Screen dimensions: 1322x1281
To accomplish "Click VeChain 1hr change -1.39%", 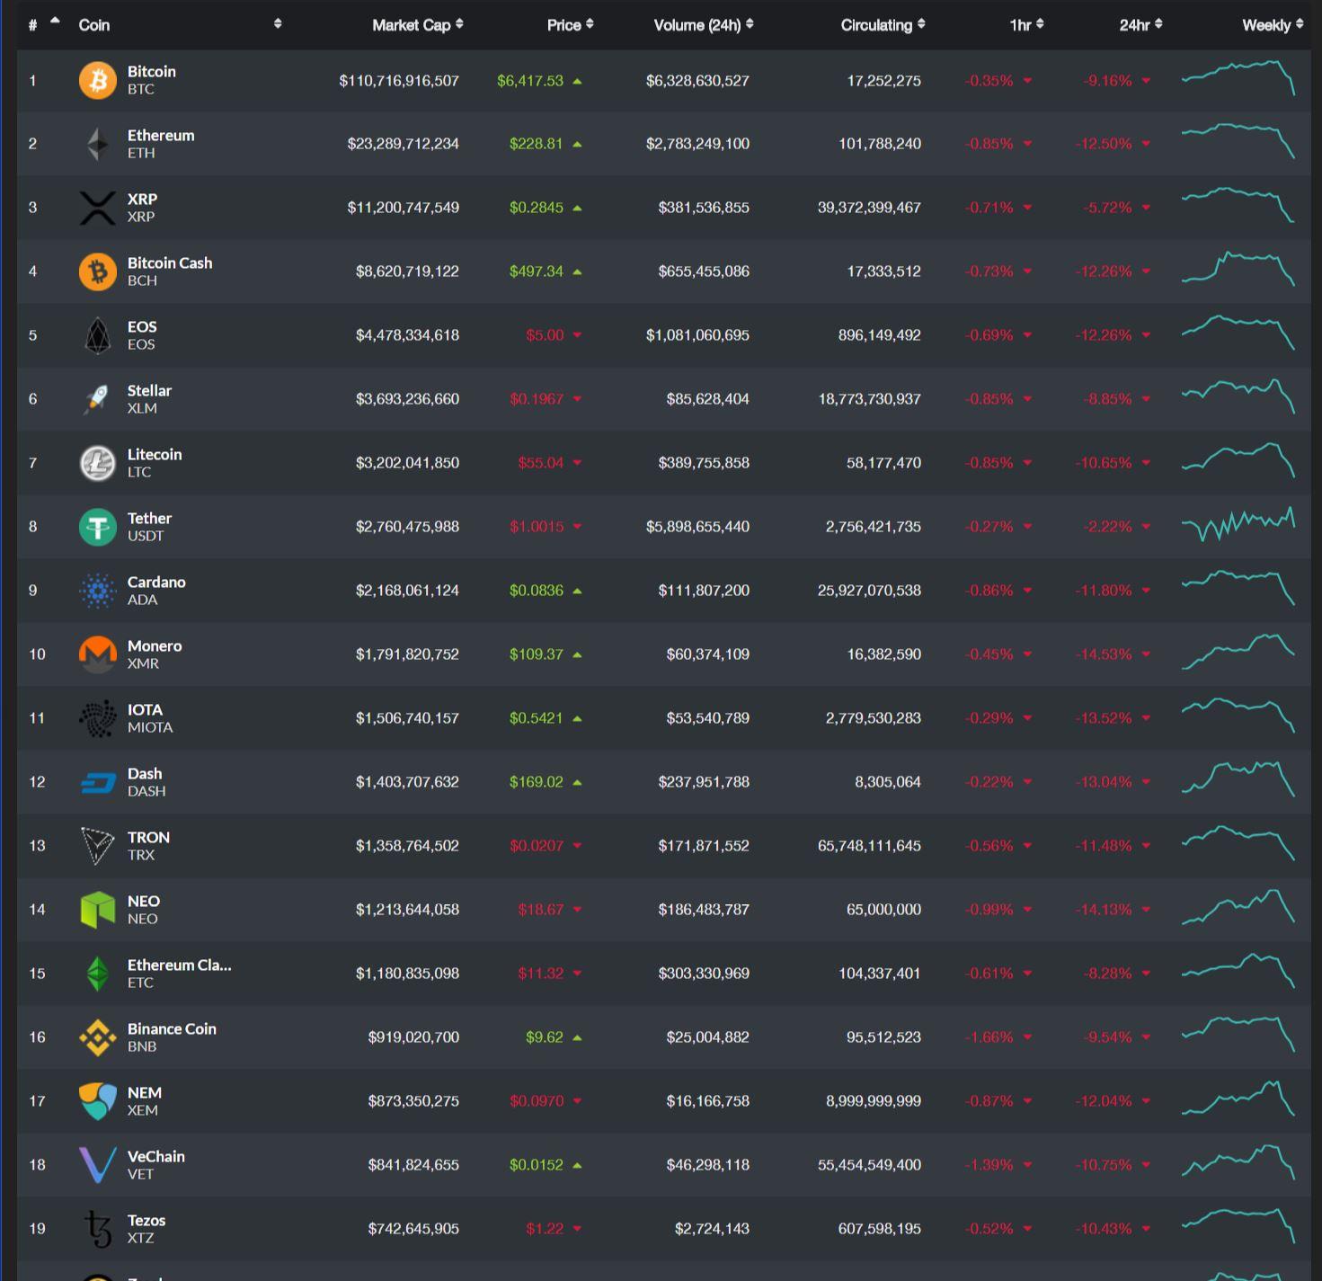I will [989, 1165].
